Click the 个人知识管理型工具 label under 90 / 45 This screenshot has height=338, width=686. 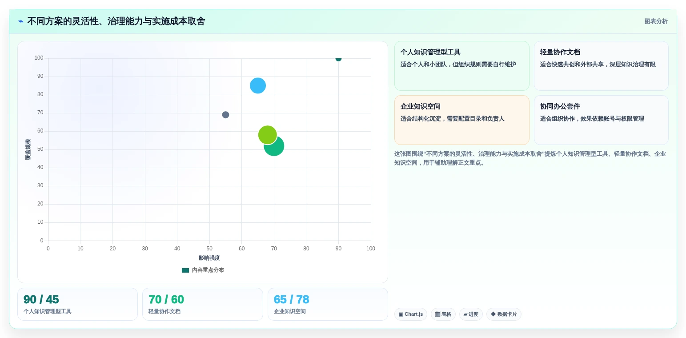coord(48,311)
